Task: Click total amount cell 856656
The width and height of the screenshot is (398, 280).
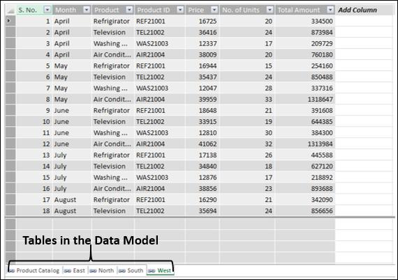Action: pos(305,210)
